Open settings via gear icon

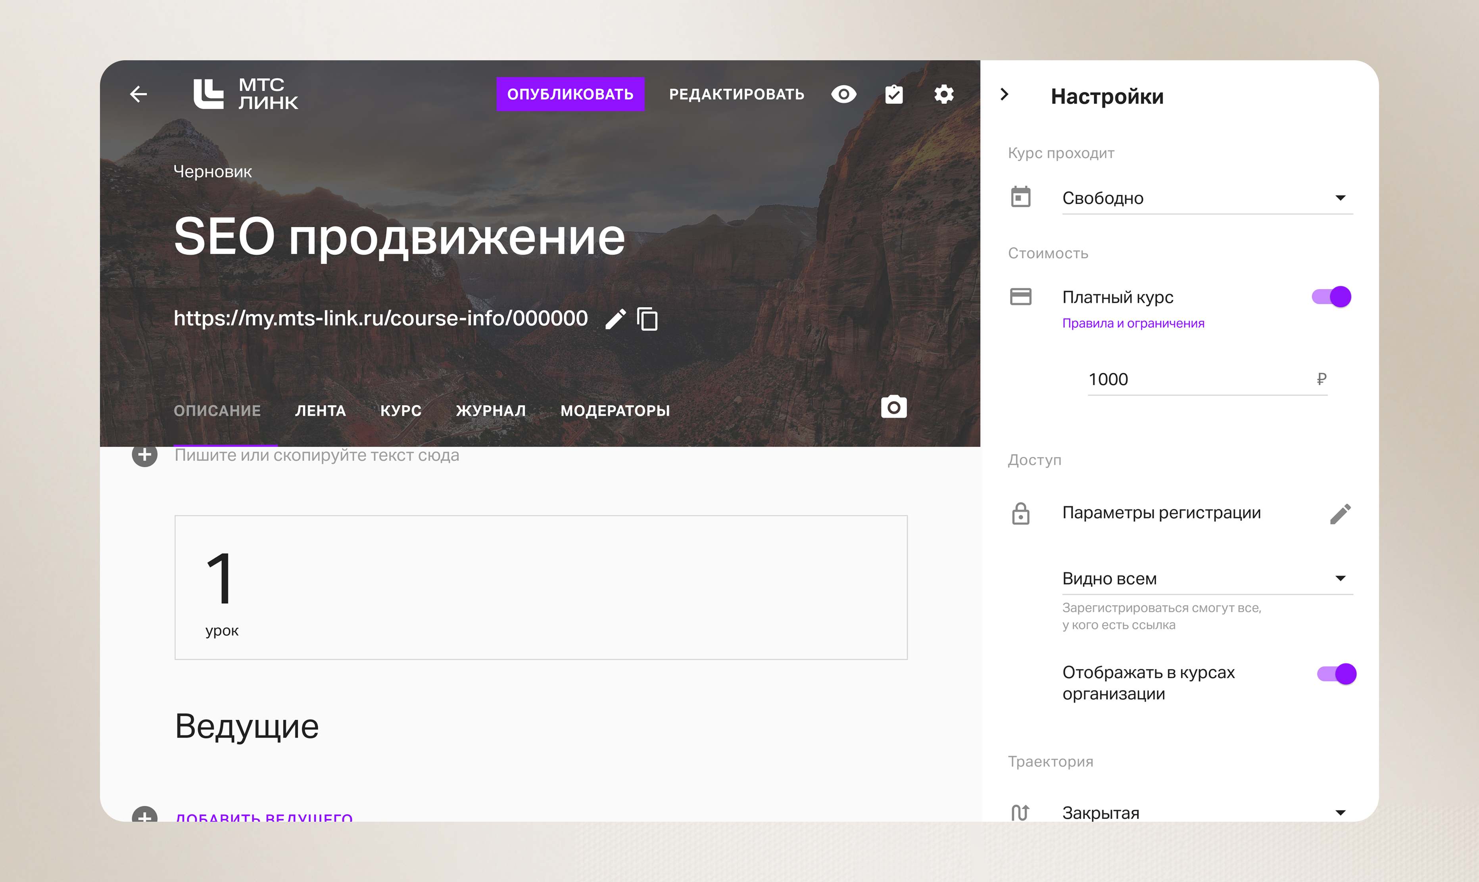coord(943,94)
